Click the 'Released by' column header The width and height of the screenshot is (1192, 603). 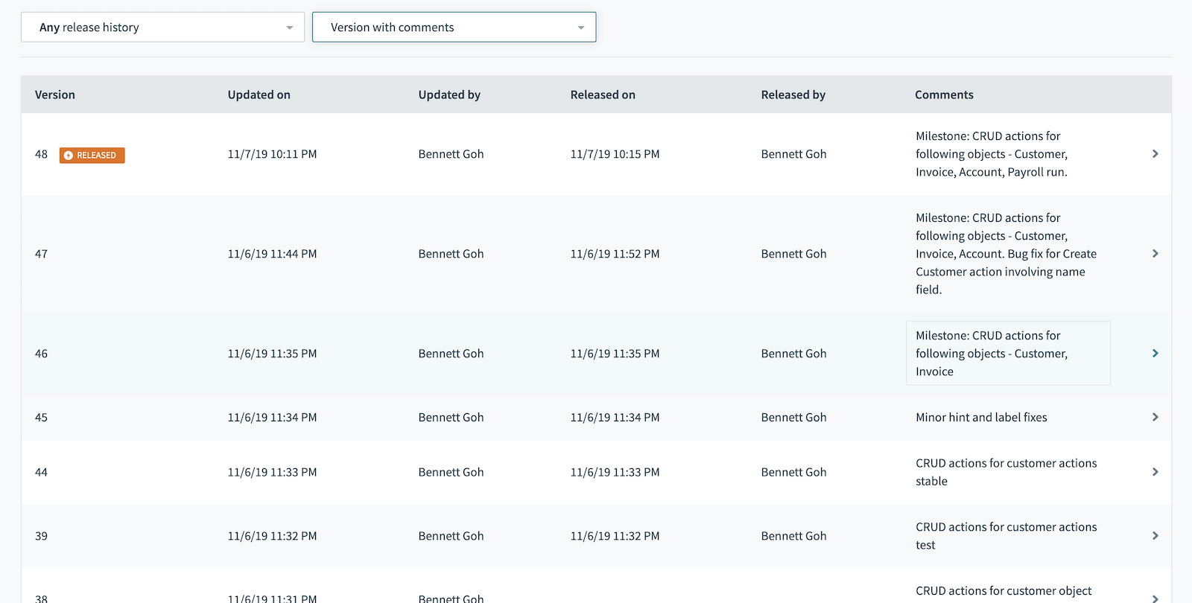point(793,95)
